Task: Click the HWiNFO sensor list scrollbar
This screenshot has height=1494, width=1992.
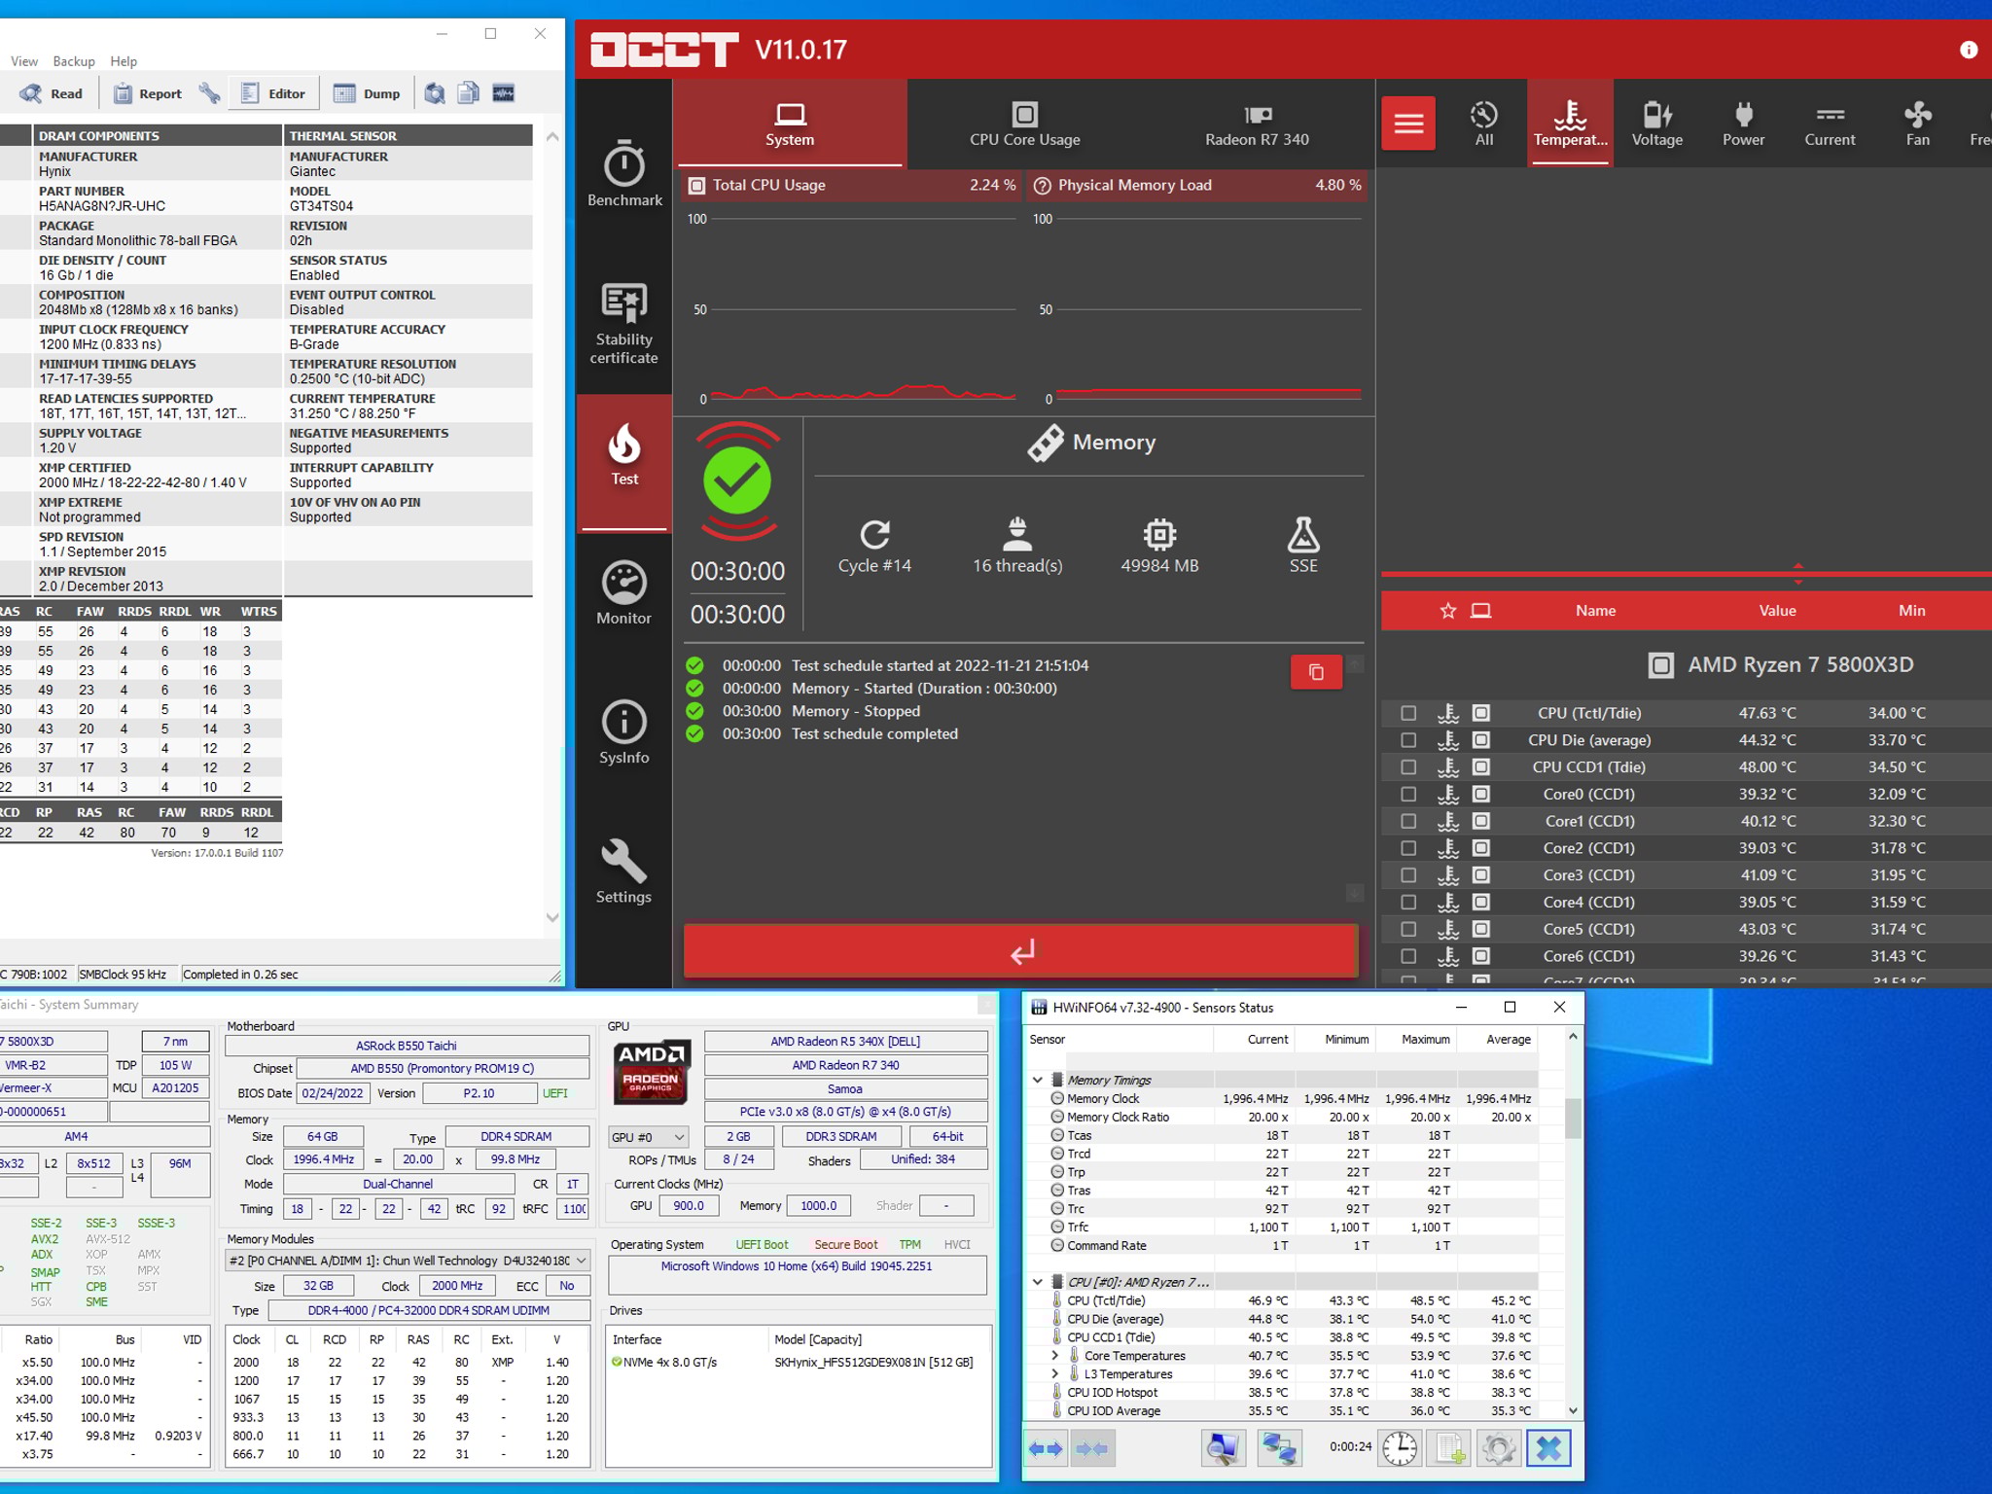Action: [1573, 1119]
